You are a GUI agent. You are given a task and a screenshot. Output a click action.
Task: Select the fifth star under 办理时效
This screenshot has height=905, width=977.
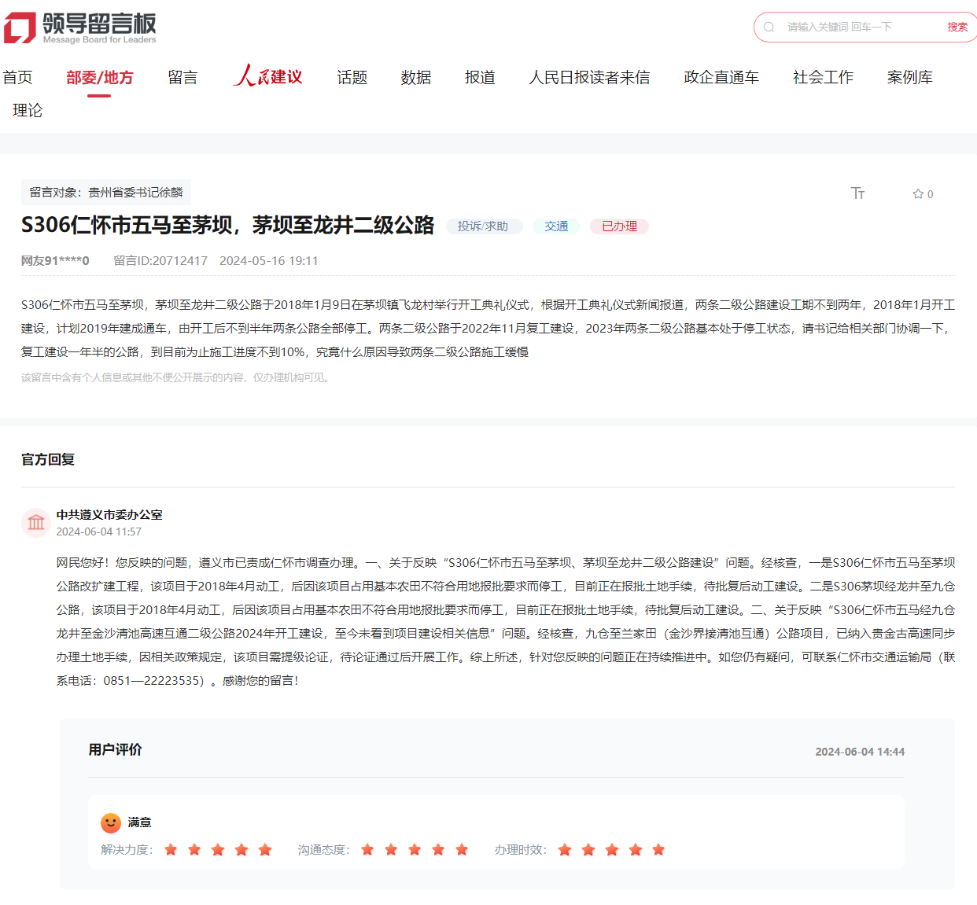(x=658, y=850)
